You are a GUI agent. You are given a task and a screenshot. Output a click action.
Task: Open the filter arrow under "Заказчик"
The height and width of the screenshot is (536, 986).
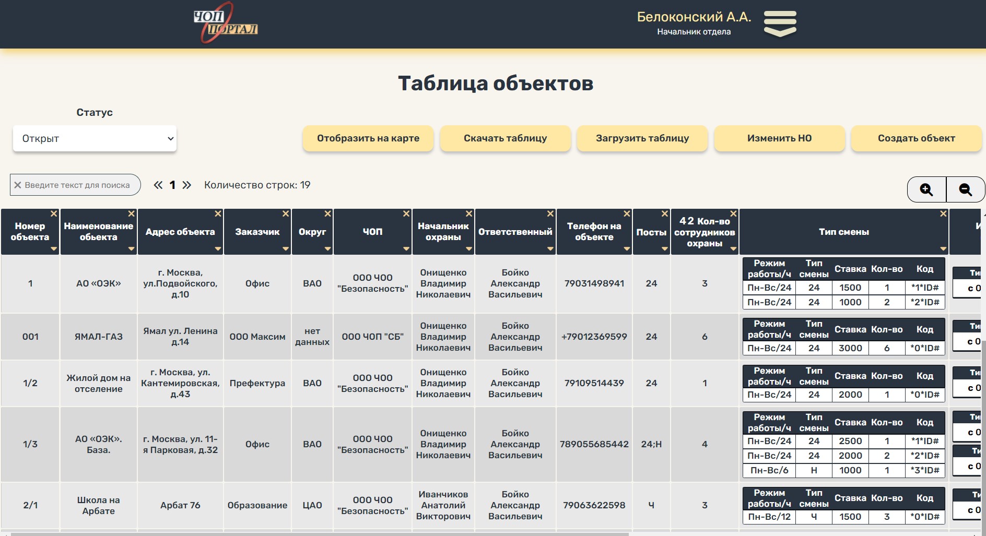285,249
